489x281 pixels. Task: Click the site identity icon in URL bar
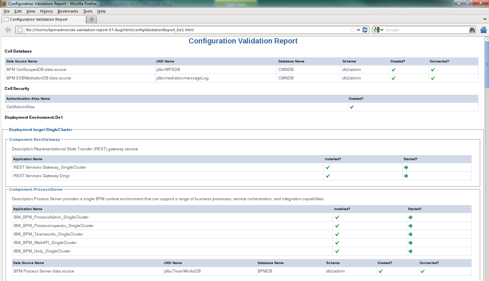pyautogui.click(x=20, y=30)
